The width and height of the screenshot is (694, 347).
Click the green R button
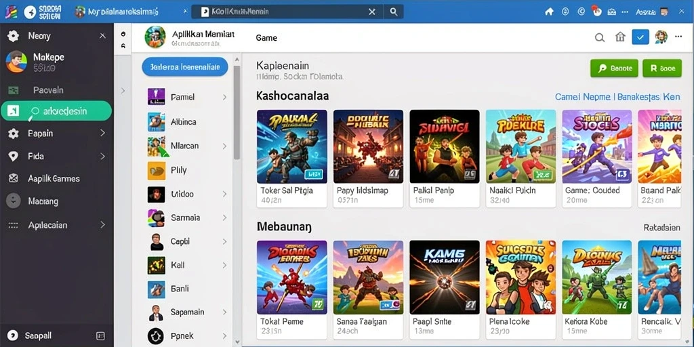click(662, 68)
